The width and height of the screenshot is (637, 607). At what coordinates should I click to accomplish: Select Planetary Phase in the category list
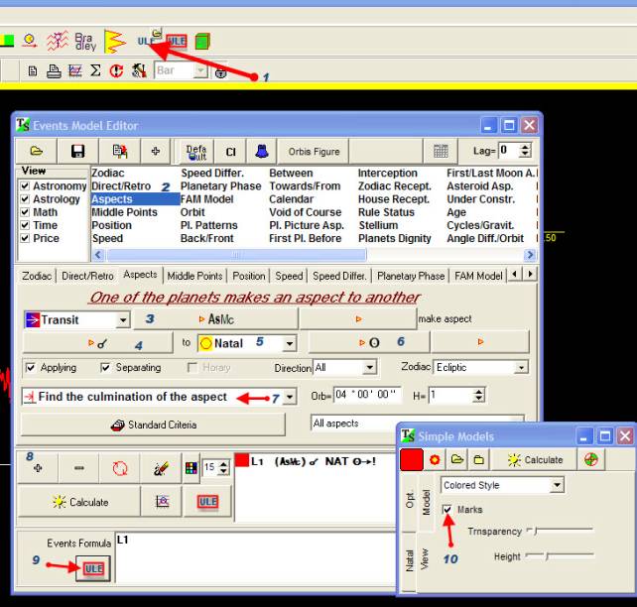(x=220, y=186)
